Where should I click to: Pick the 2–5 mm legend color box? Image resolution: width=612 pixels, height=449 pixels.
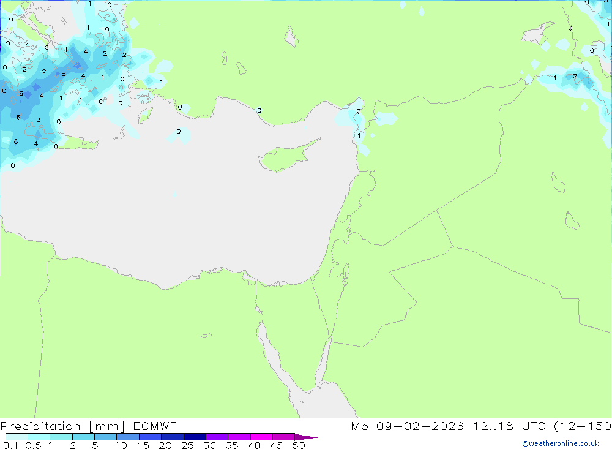click(83, 437)
